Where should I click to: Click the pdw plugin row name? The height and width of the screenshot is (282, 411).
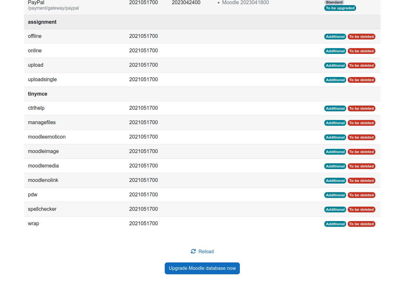[33, 195]
